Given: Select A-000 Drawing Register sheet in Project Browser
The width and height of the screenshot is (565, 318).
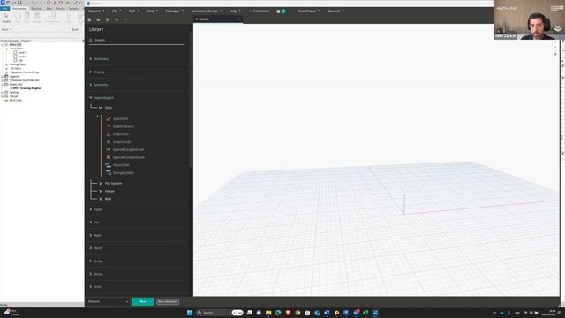Looking at the screenshot, I should pyautogui.click(x=26, y=88).
